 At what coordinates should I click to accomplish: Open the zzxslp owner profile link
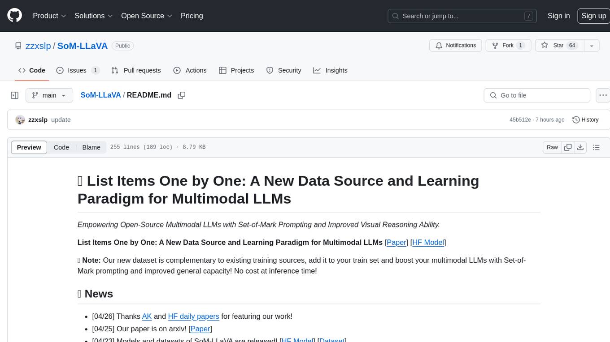pos(38,46)
